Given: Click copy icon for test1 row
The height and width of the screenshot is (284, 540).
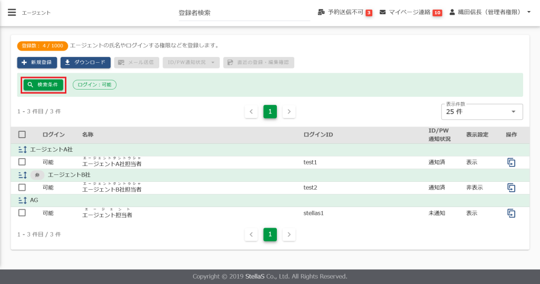Looking at the screenshot, I should [511, 162].
